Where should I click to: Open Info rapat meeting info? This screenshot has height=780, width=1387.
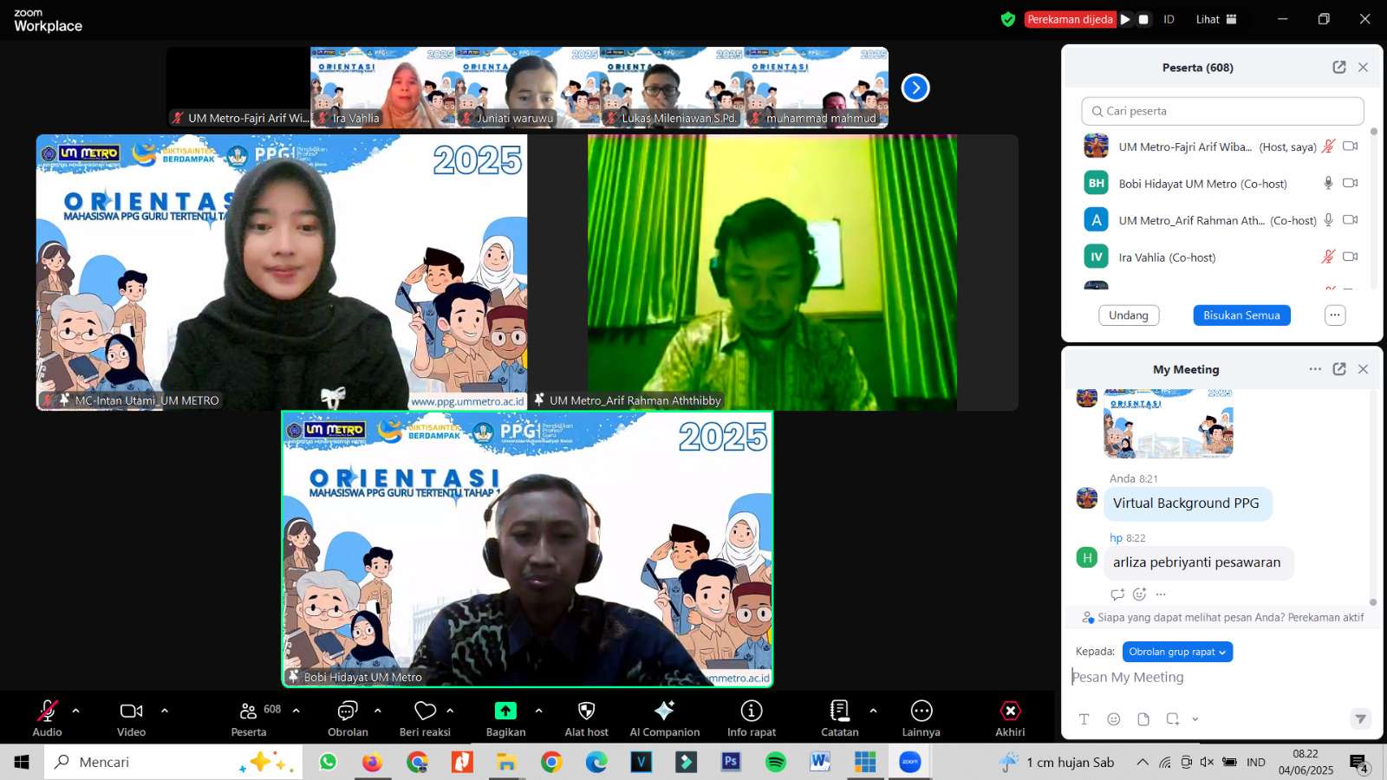point(751,712)
